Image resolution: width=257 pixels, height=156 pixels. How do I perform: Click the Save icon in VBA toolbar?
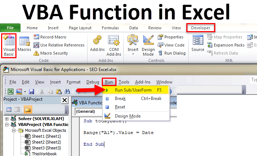(31, 92)
